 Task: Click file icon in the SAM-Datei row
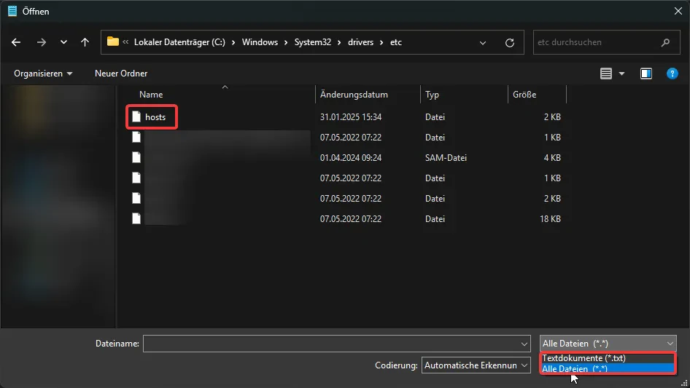136,157
